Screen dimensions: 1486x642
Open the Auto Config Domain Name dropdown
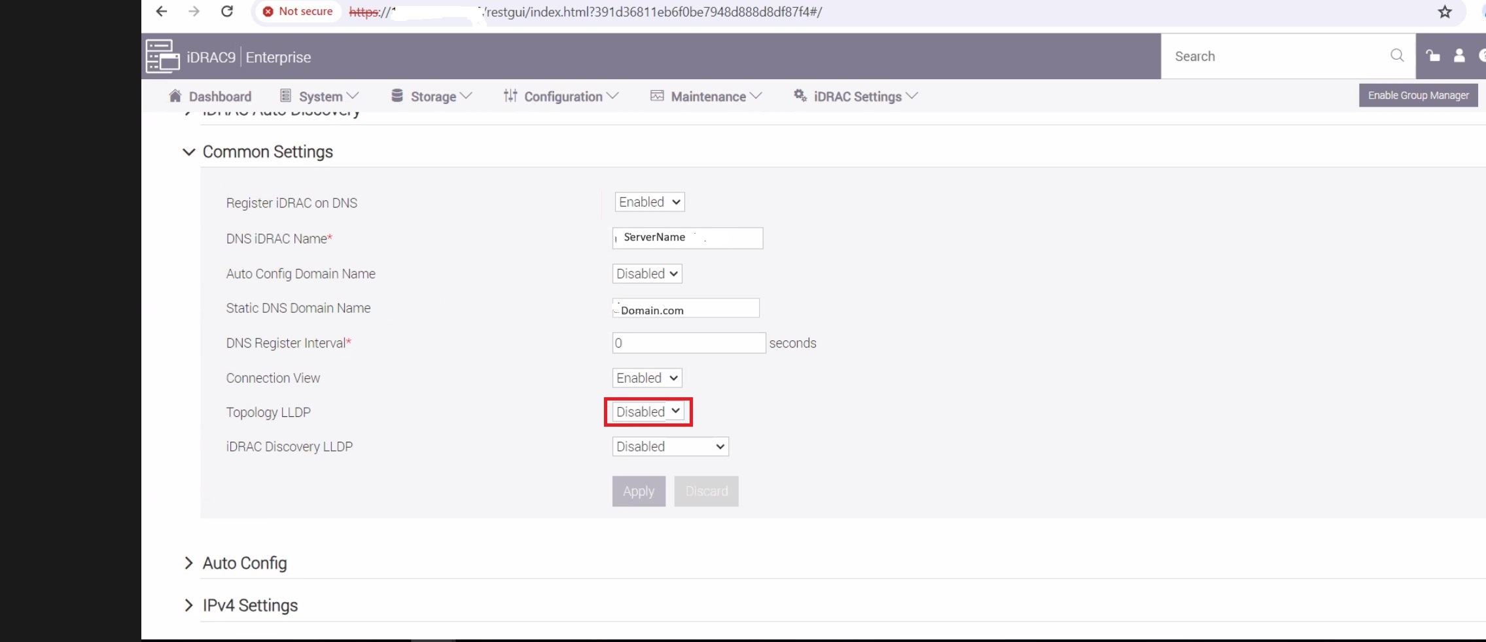pyautogui.click(x=646, y=274)
